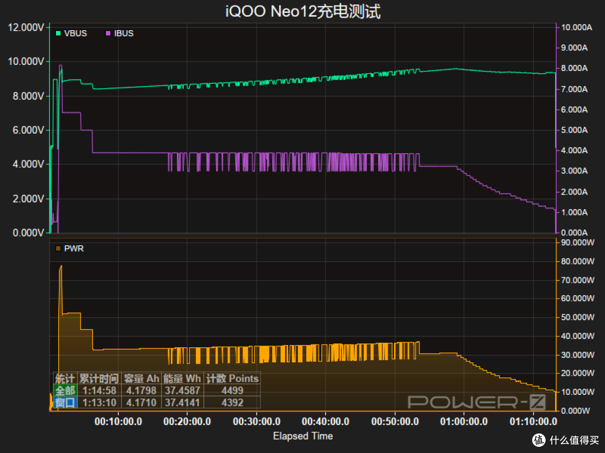Viewport: 605px width, 453px height.
Task: Select the window time value 1:13:10
Action: tap(99, 403)
